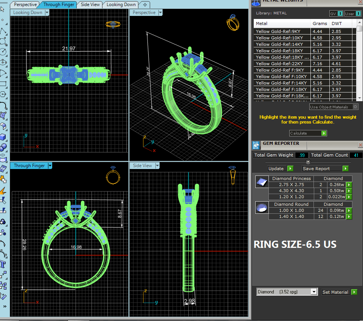
Task: Switch to the Perspective tab
Action: [x=25, y=5]
